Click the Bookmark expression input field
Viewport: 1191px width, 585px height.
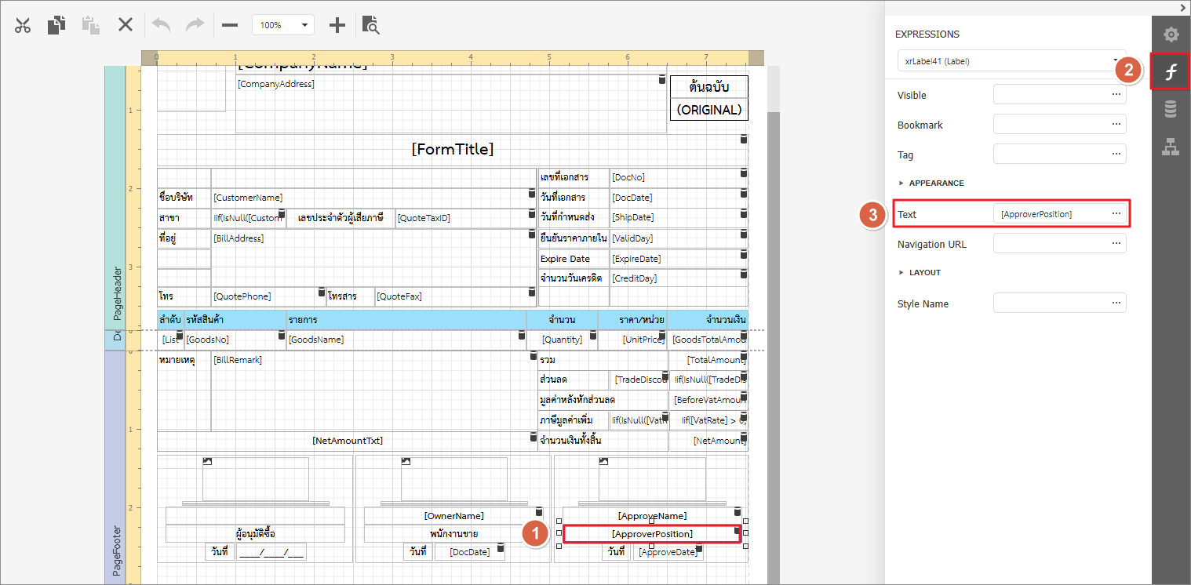coord(1050,125)
